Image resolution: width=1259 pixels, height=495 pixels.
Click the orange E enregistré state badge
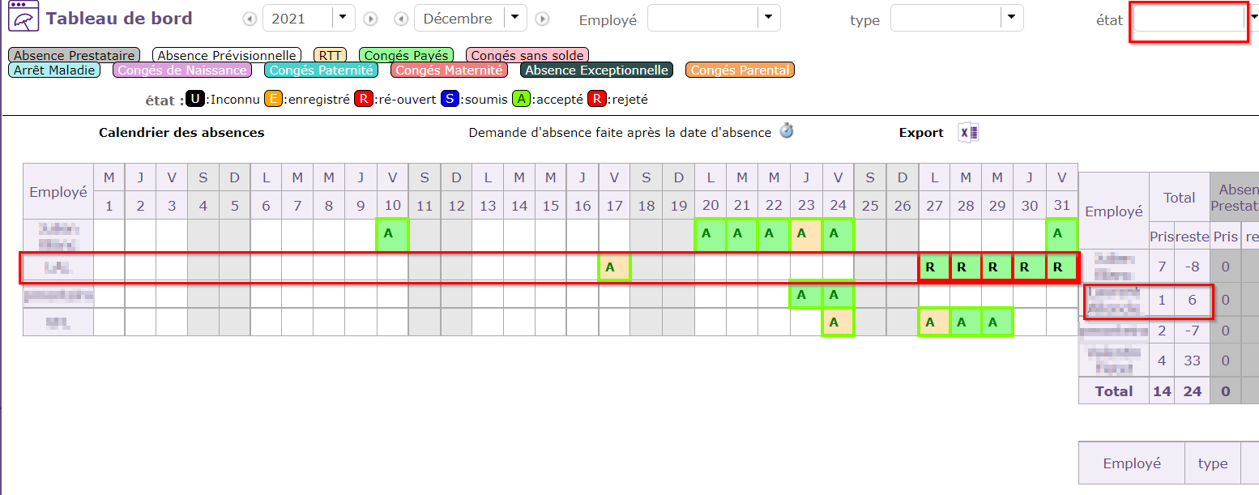274,100
